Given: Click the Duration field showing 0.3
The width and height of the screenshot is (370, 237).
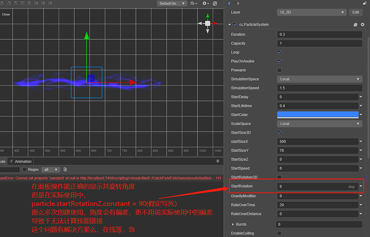Looking at the screenshot, I should tap(320, 34).
